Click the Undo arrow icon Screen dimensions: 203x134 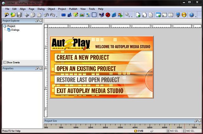pos(46,15)
